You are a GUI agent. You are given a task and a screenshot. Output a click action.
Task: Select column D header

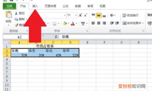tap(70, 42)
